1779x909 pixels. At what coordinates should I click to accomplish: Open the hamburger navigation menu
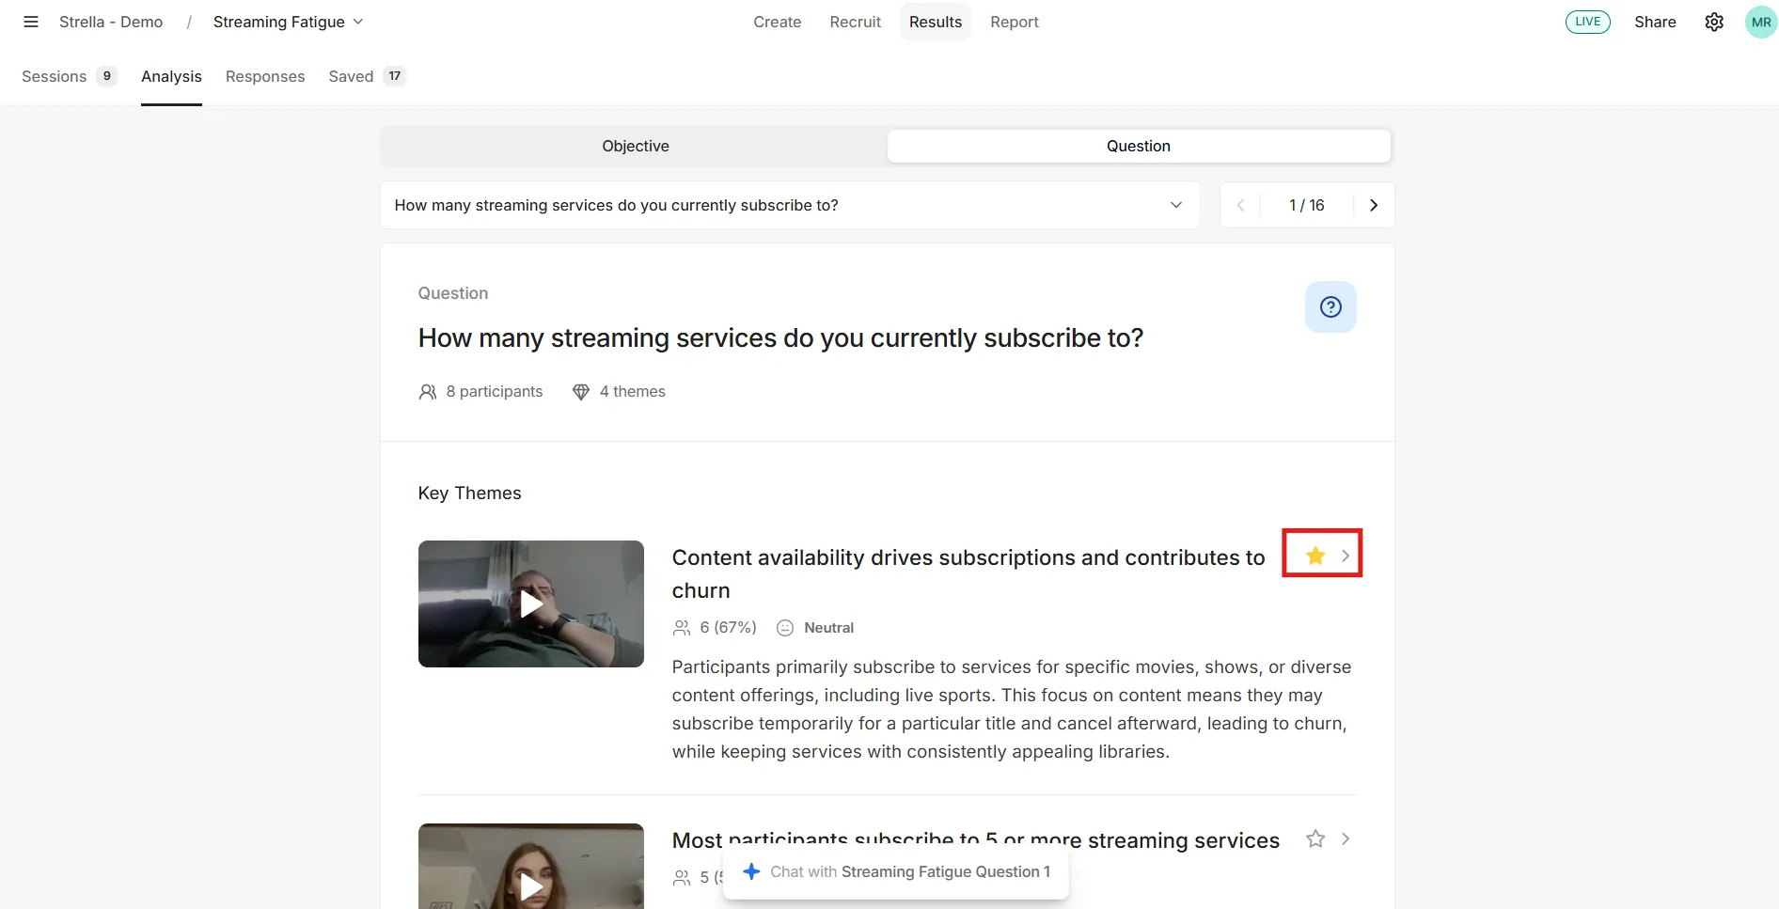tap(31, 22)
